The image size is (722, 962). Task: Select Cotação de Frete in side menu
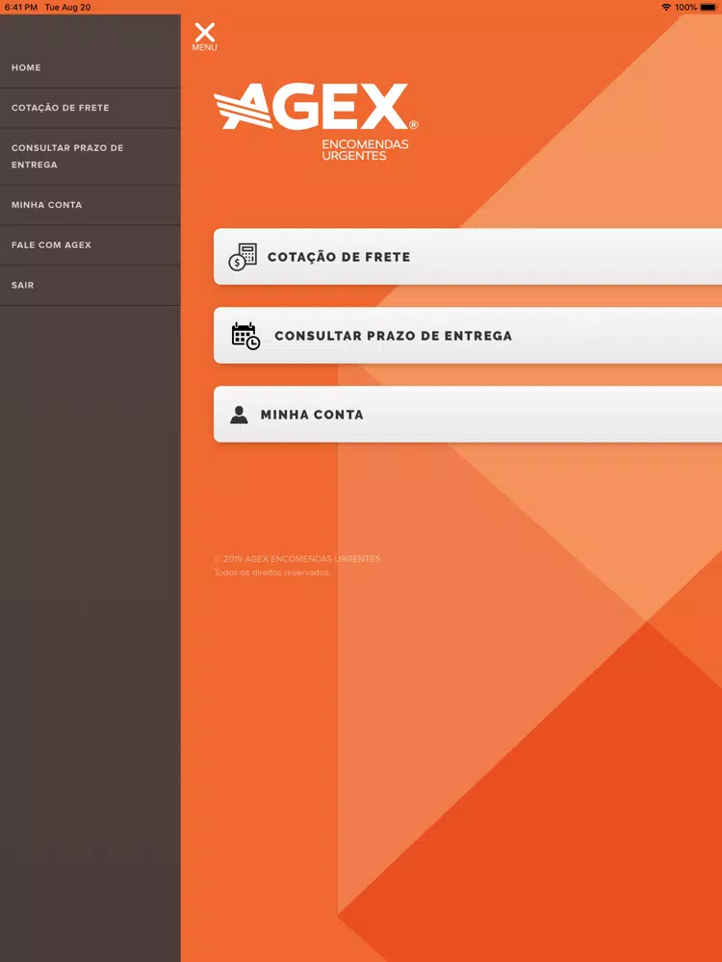pos(90,108)
